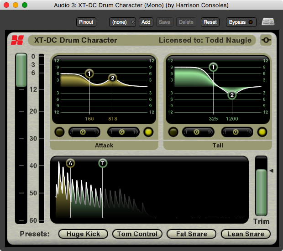Click the Trim label
This screenshot has width=283, height=251.
pos(262,221)
